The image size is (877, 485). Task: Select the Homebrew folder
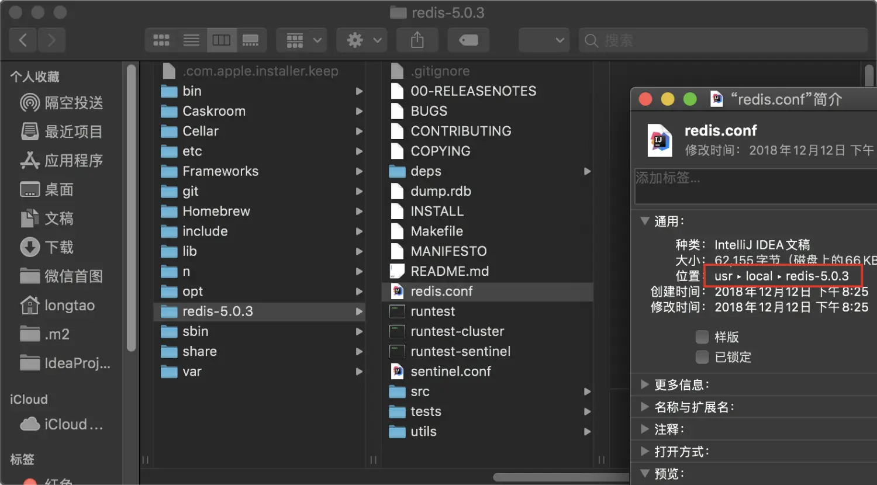pos(259,211)
